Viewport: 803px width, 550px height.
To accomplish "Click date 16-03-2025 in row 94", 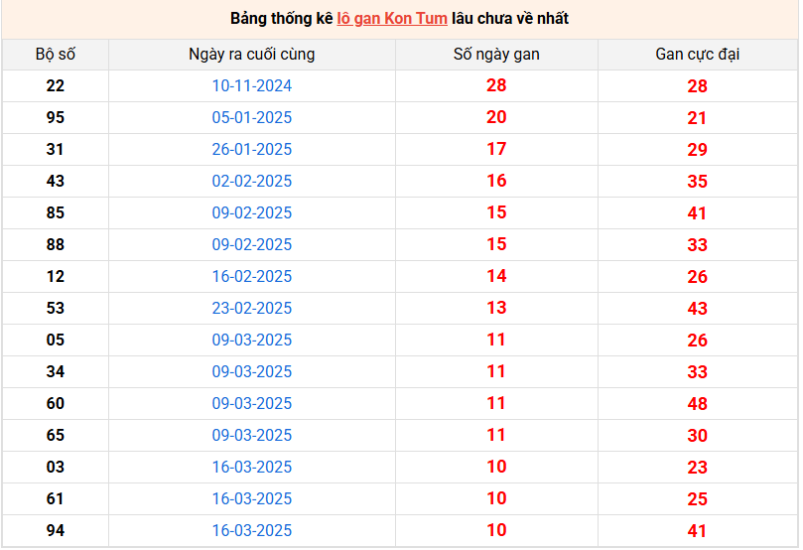I will (x=252, y=530).
